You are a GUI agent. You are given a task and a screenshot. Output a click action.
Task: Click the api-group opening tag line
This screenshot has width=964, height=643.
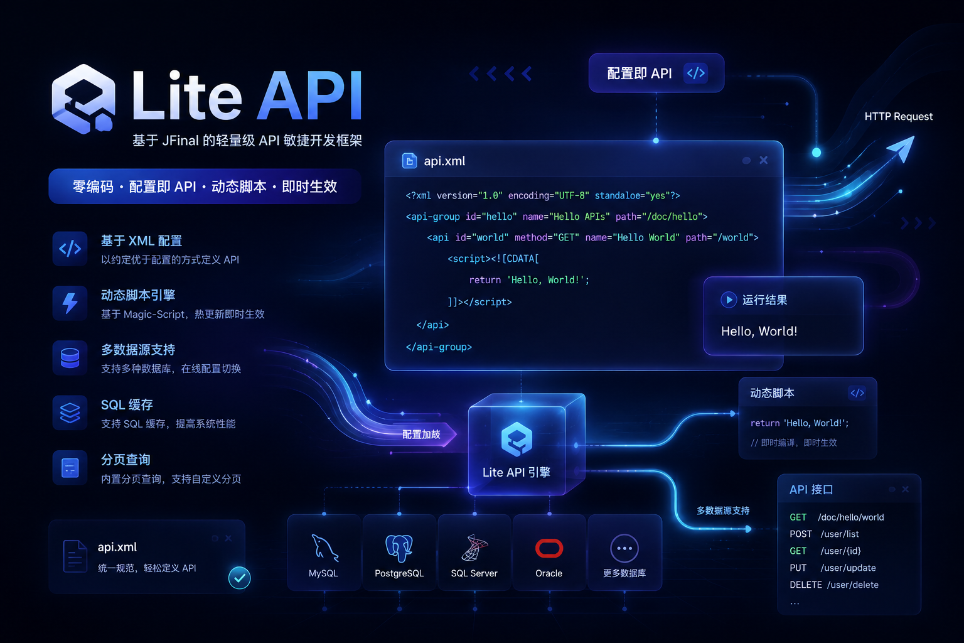click(x=557, y=217)
